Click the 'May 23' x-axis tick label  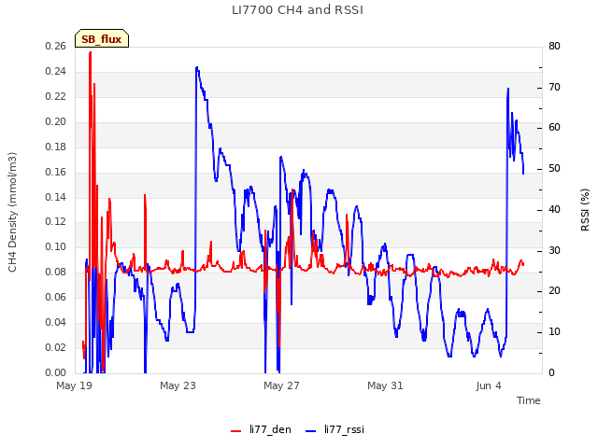tap(178, 385)
